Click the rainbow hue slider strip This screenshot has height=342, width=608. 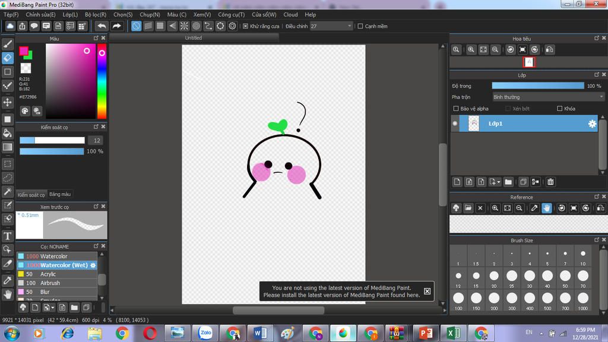[102, 81]
